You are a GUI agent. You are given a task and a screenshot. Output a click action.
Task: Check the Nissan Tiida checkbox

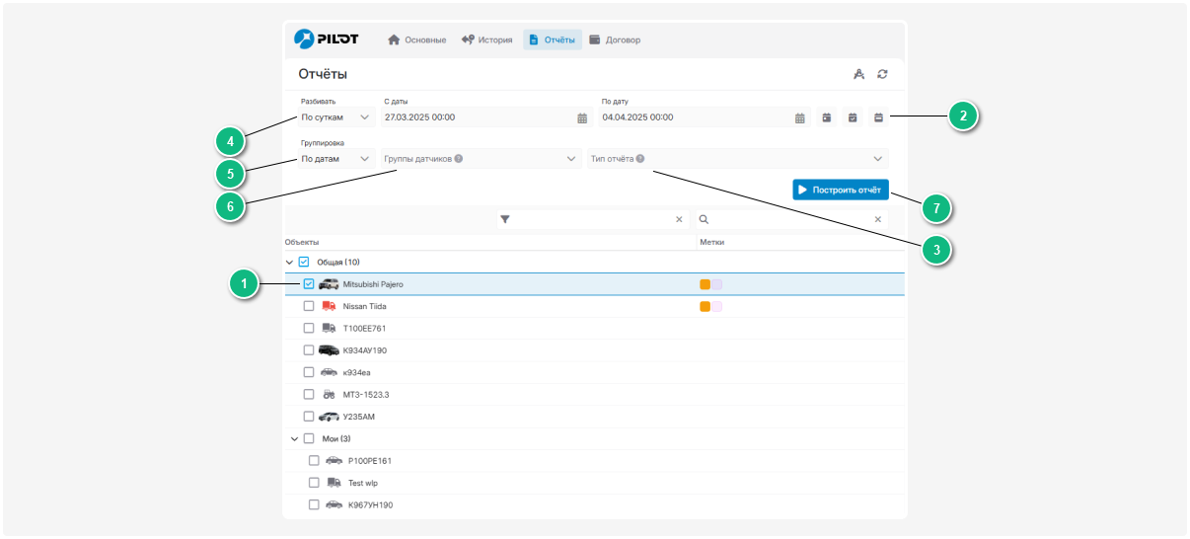(x=309, y=306)
